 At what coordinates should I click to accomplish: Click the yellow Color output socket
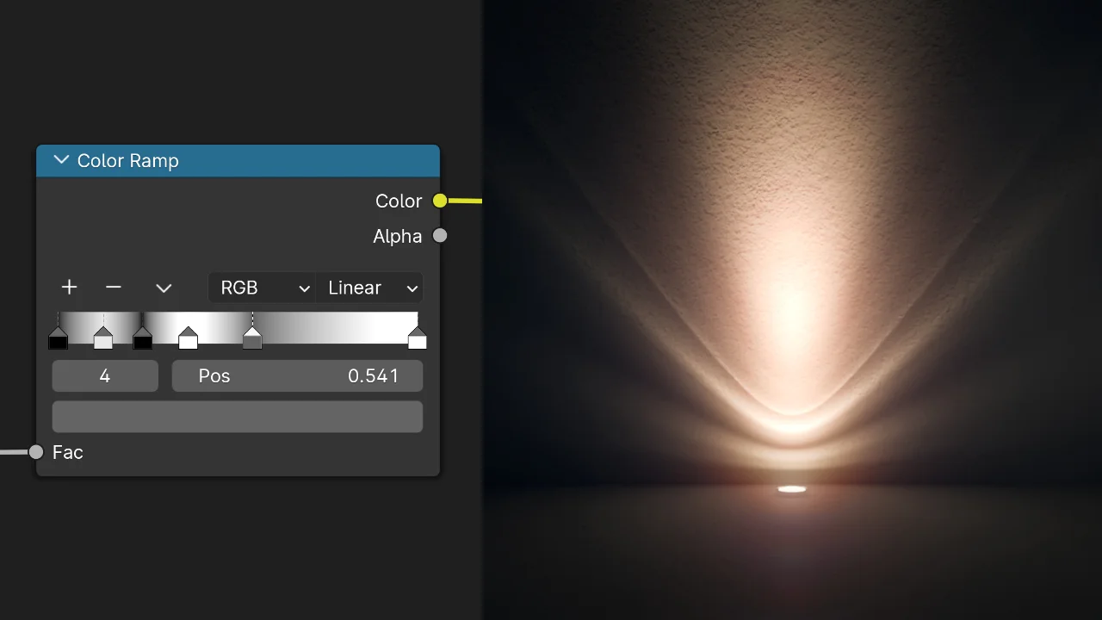(x=440, y=201)
